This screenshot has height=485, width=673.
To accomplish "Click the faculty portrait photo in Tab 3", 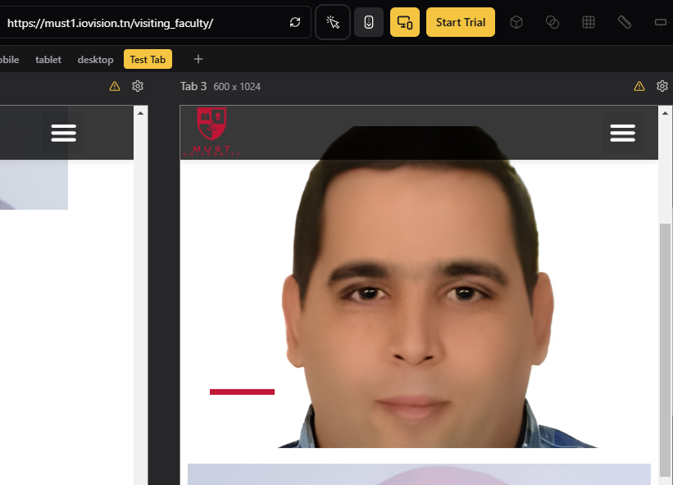I will (x=419, y=288).
